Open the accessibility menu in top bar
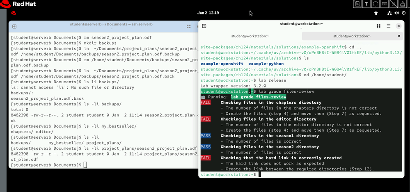The image size is (410, 192). pyautogui.click(x=376, y=13)
